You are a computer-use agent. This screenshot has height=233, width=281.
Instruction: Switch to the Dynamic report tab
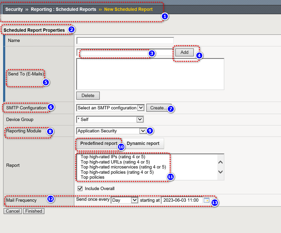143,143
